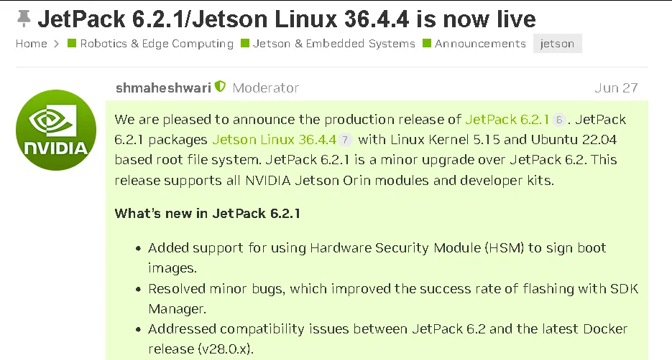This screenshot has width=672, height=360.
Task: Open the Robotics & Edge Computing category
Action: pos(157,44)
